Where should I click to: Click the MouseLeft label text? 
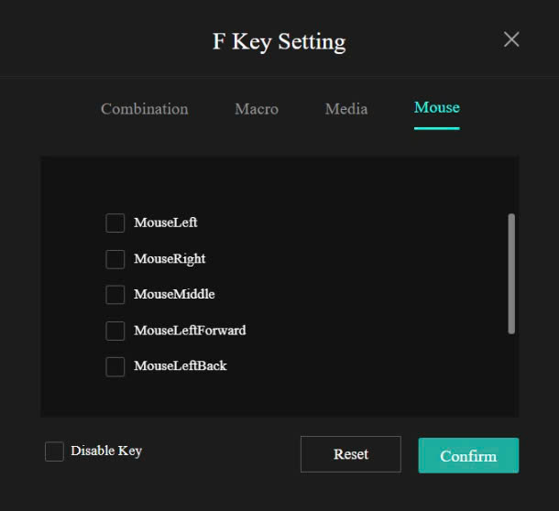click(x=166, y=223)
